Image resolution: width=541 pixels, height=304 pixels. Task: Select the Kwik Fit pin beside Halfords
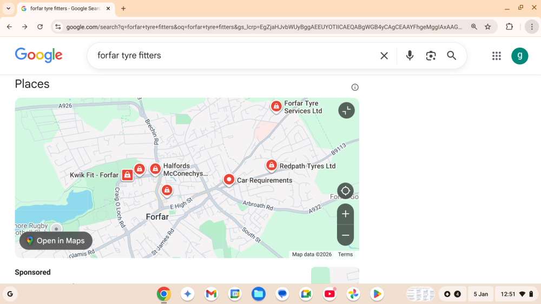click(140, 169)
